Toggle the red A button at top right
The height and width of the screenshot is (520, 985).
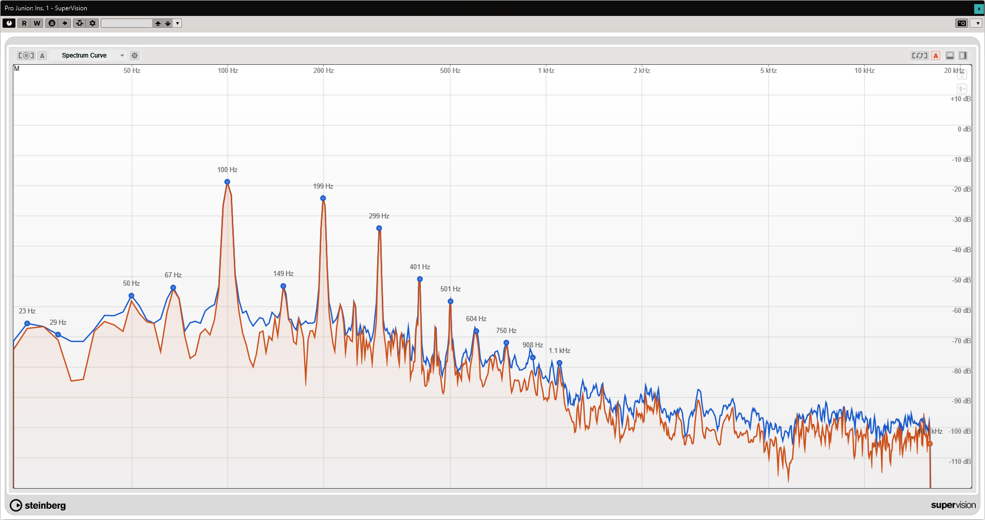pyautogui.click(x=936, y=55)
